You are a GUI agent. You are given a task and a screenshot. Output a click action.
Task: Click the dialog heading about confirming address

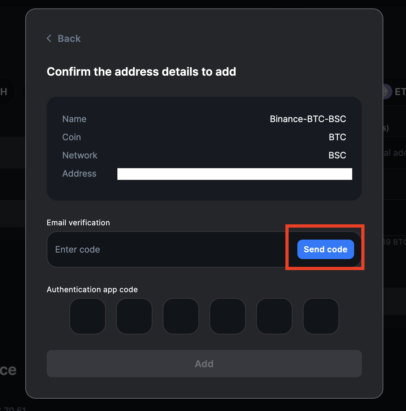pyautogui.click(x=141, y=72)
